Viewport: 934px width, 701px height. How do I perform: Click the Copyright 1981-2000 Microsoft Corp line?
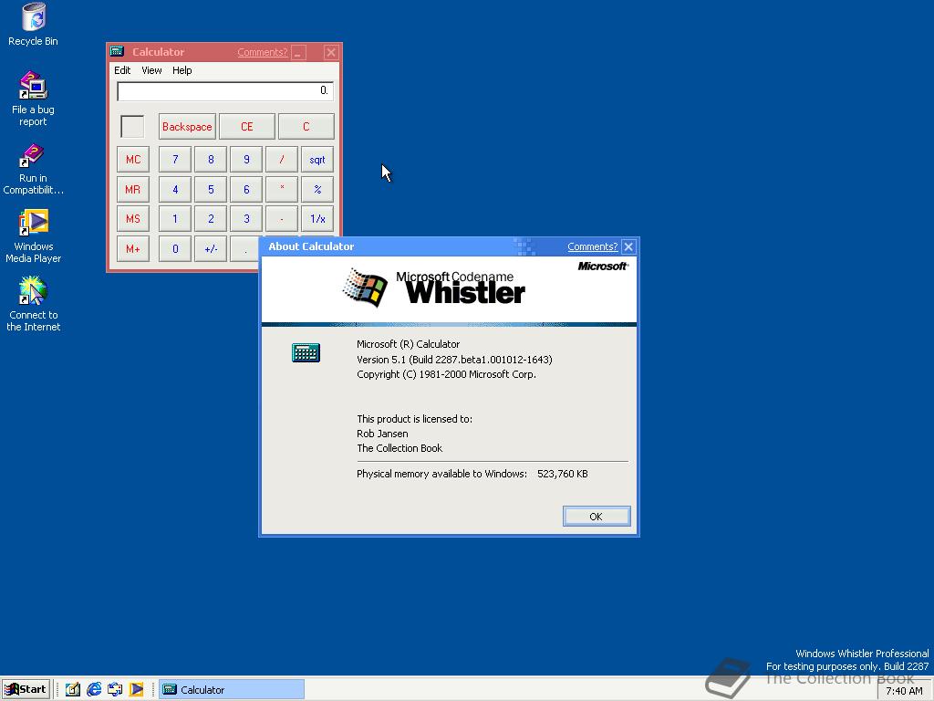tap(446, 374)
